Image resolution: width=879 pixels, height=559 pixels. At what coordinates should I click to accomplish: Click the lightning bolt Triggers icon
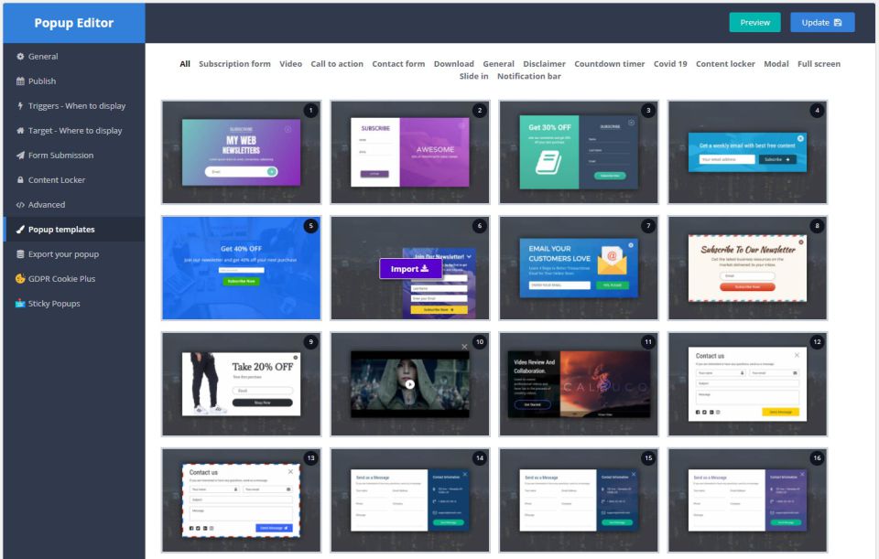(x=20, y=106)
